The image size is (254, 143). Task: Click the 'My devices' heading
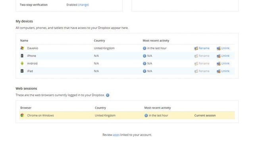pyautogui.click(x=24, y=21)
